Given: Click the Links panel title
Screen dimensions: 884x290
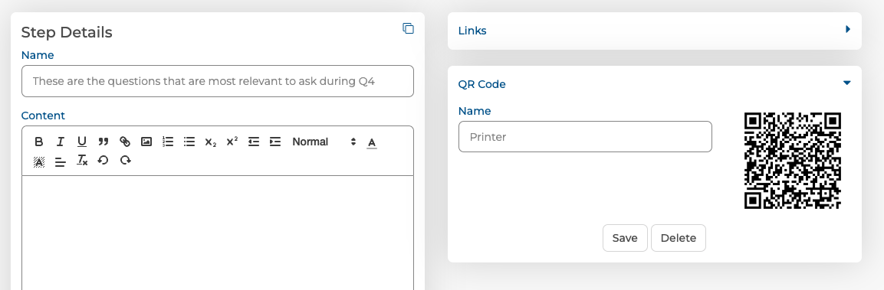Looking at the screenshot, I should [x=472, y=31].
